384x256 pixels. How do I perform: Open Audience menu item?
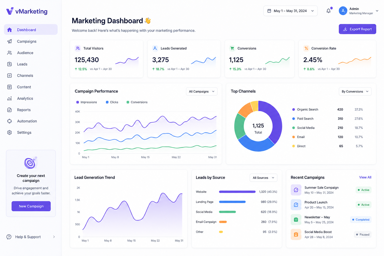[31, 53]
